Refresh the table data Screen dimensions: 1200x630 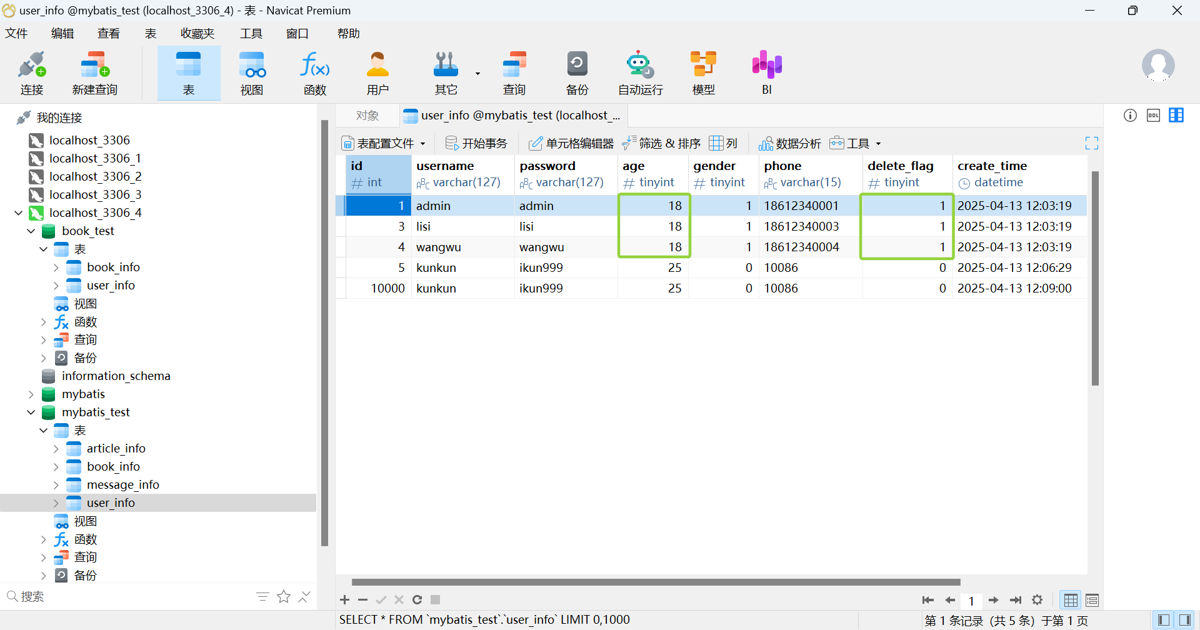pyautogui.click(x=417, y=600)
